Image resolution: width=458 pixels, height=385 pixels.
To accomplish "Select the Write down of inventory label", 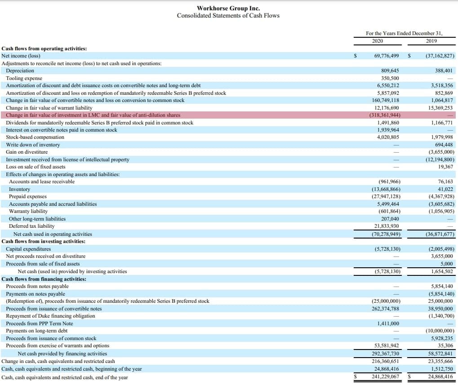I will pyautogui.click(x=33, y=145).
